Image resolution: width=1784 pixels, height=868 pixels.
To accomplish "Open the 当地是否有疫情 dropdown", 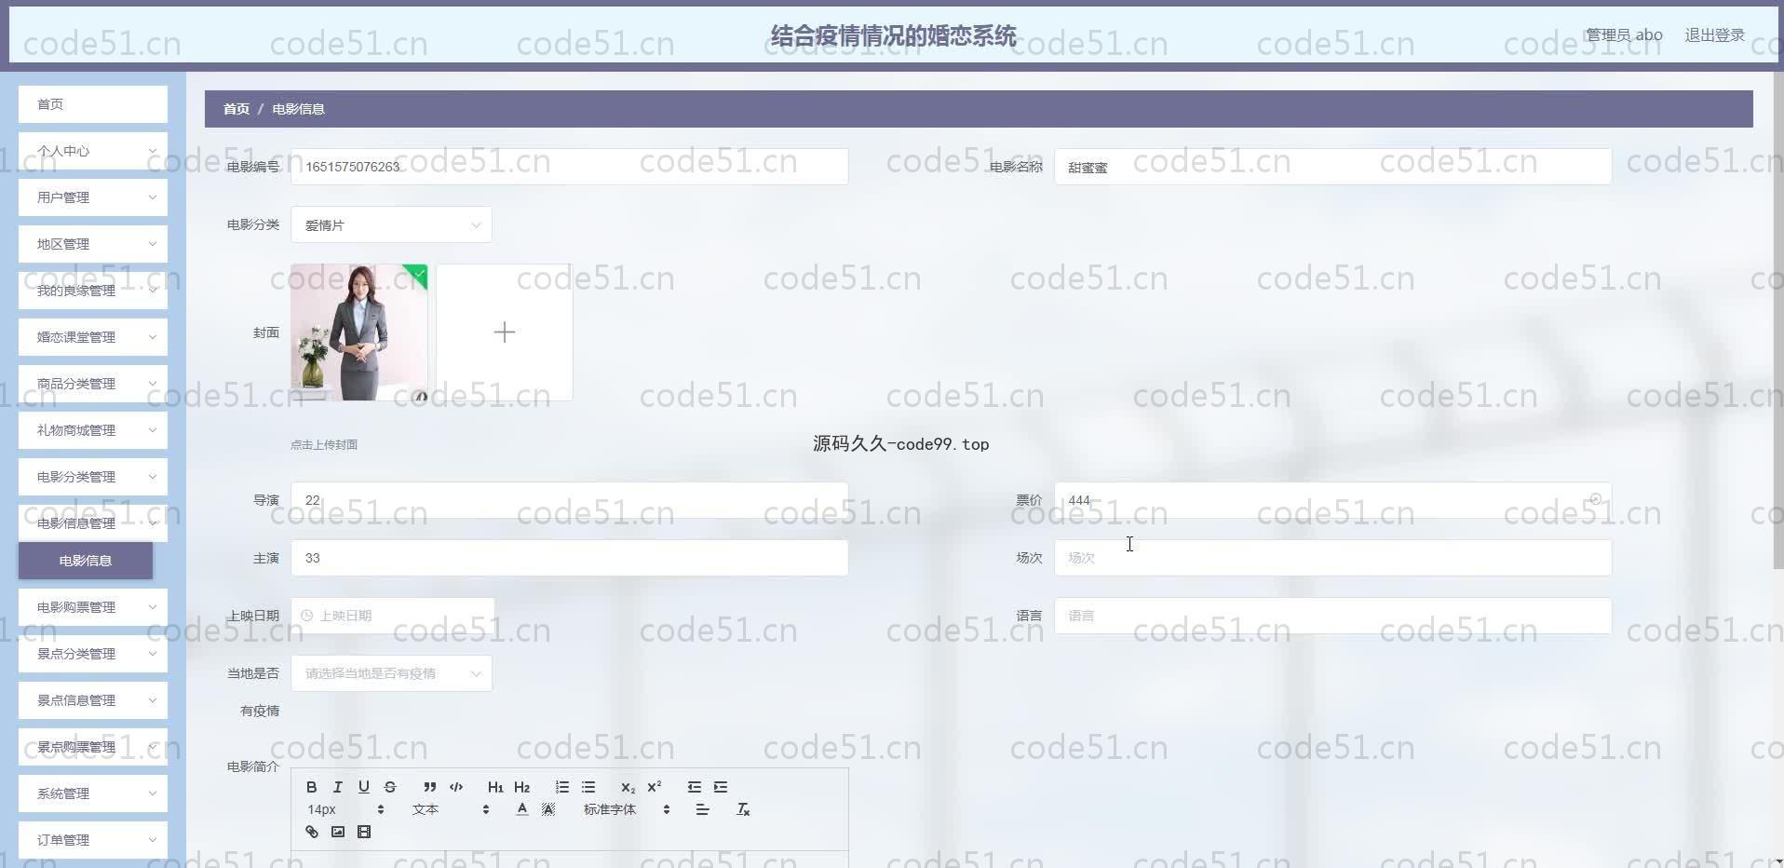I will 391,673.
